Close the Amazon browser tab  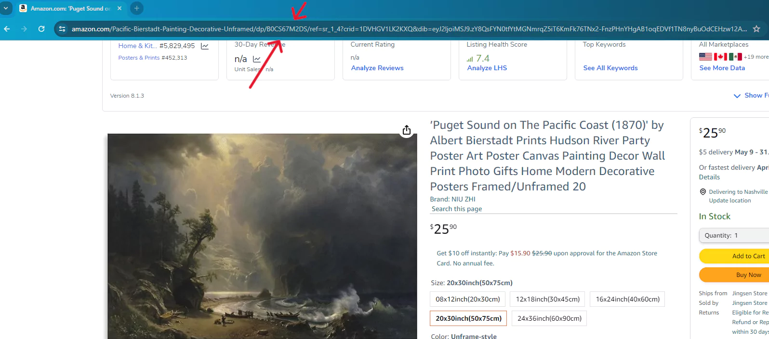[x=119, y=8]
